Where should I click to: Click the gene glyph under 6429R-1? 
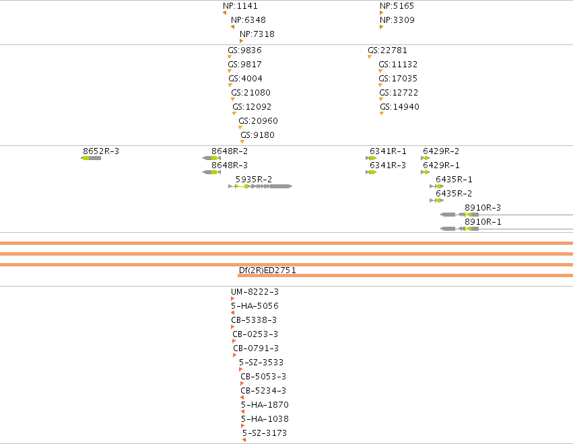pyautogui.click(x=425, y=172)
